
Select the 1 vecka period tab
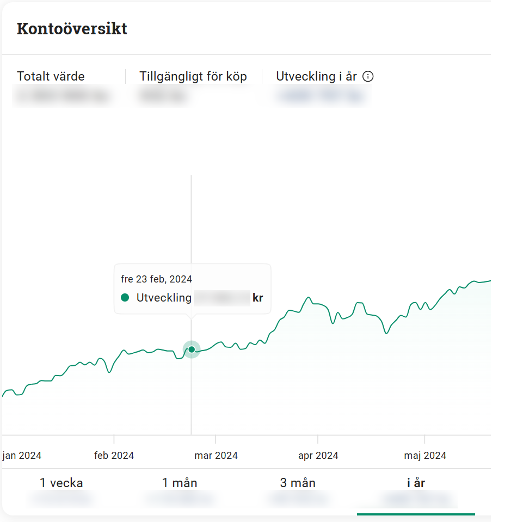coord(61,483)
